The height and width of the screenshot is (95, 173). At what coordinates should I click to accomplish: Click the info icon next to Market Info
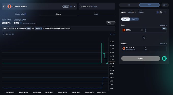(25, 14)
